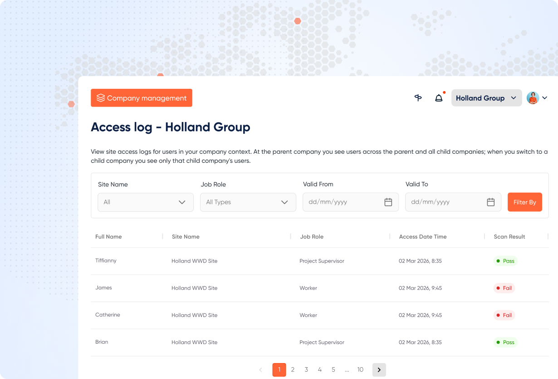This screenshot has height=379, width=558.
Task: Open the Site Name dropdown
Action: point(146,202)
